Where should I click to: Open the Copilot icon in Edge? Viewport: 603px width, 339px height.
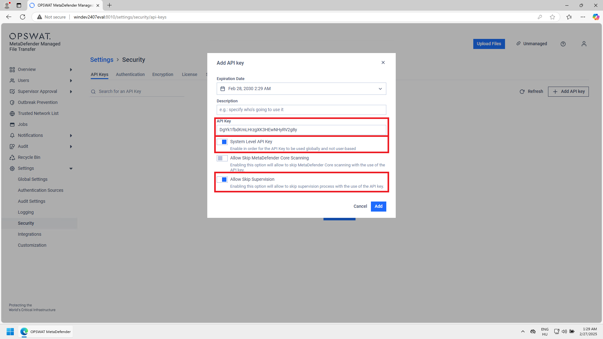click(x=596, y=17)
